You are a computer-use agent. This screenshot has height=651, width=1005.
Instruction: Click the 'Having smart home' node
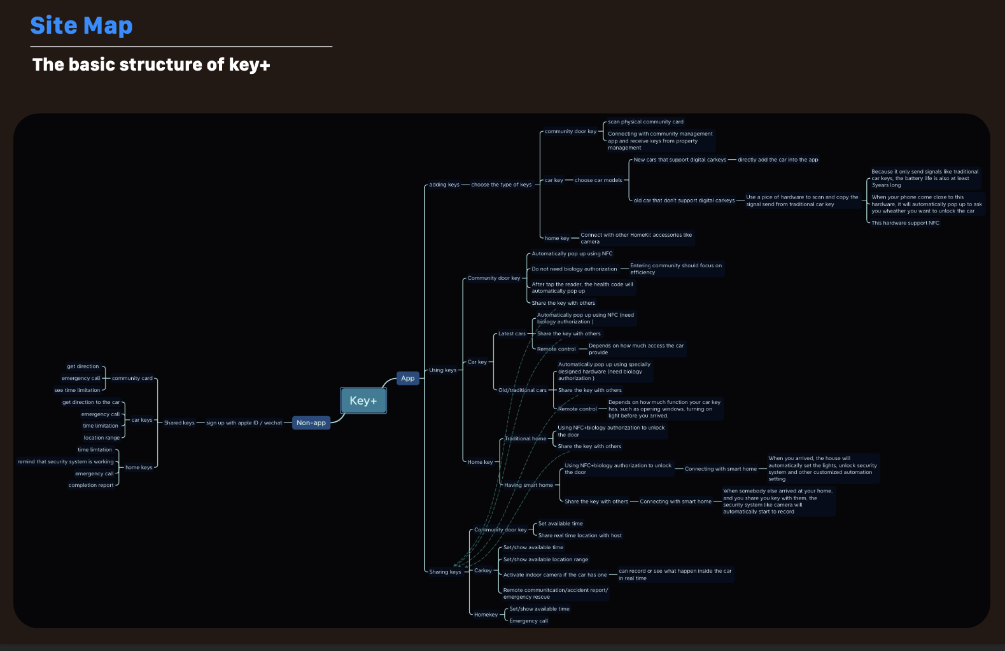point(528,485)
